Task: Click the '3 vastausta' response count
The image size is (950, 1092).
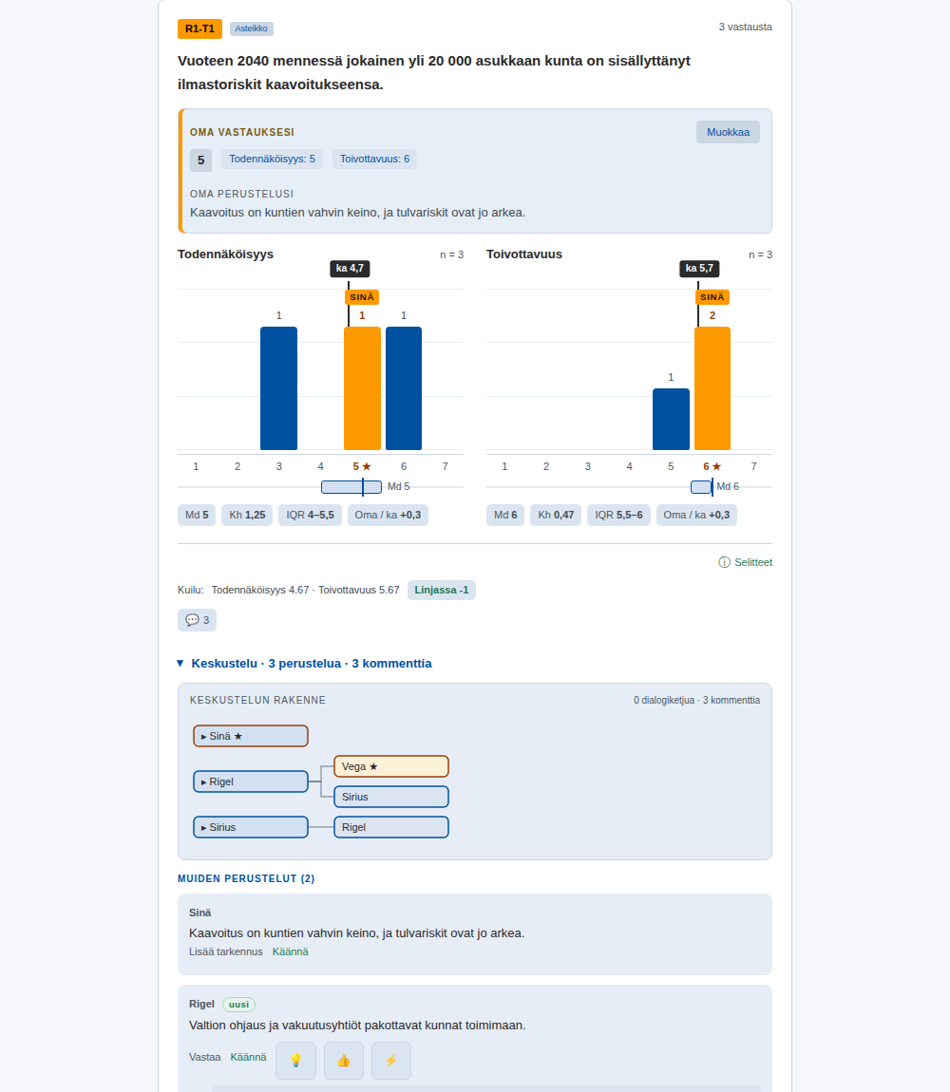Action: (745, 27)
